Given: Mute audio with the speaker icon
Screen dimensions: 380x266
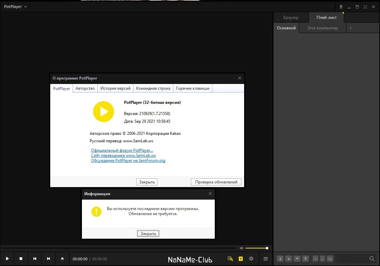Looking at the screenshot, I should coord(241,248).
